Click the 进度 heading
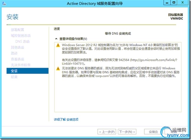The height and width of the screenshot is (140, 191). pos(57,29)
